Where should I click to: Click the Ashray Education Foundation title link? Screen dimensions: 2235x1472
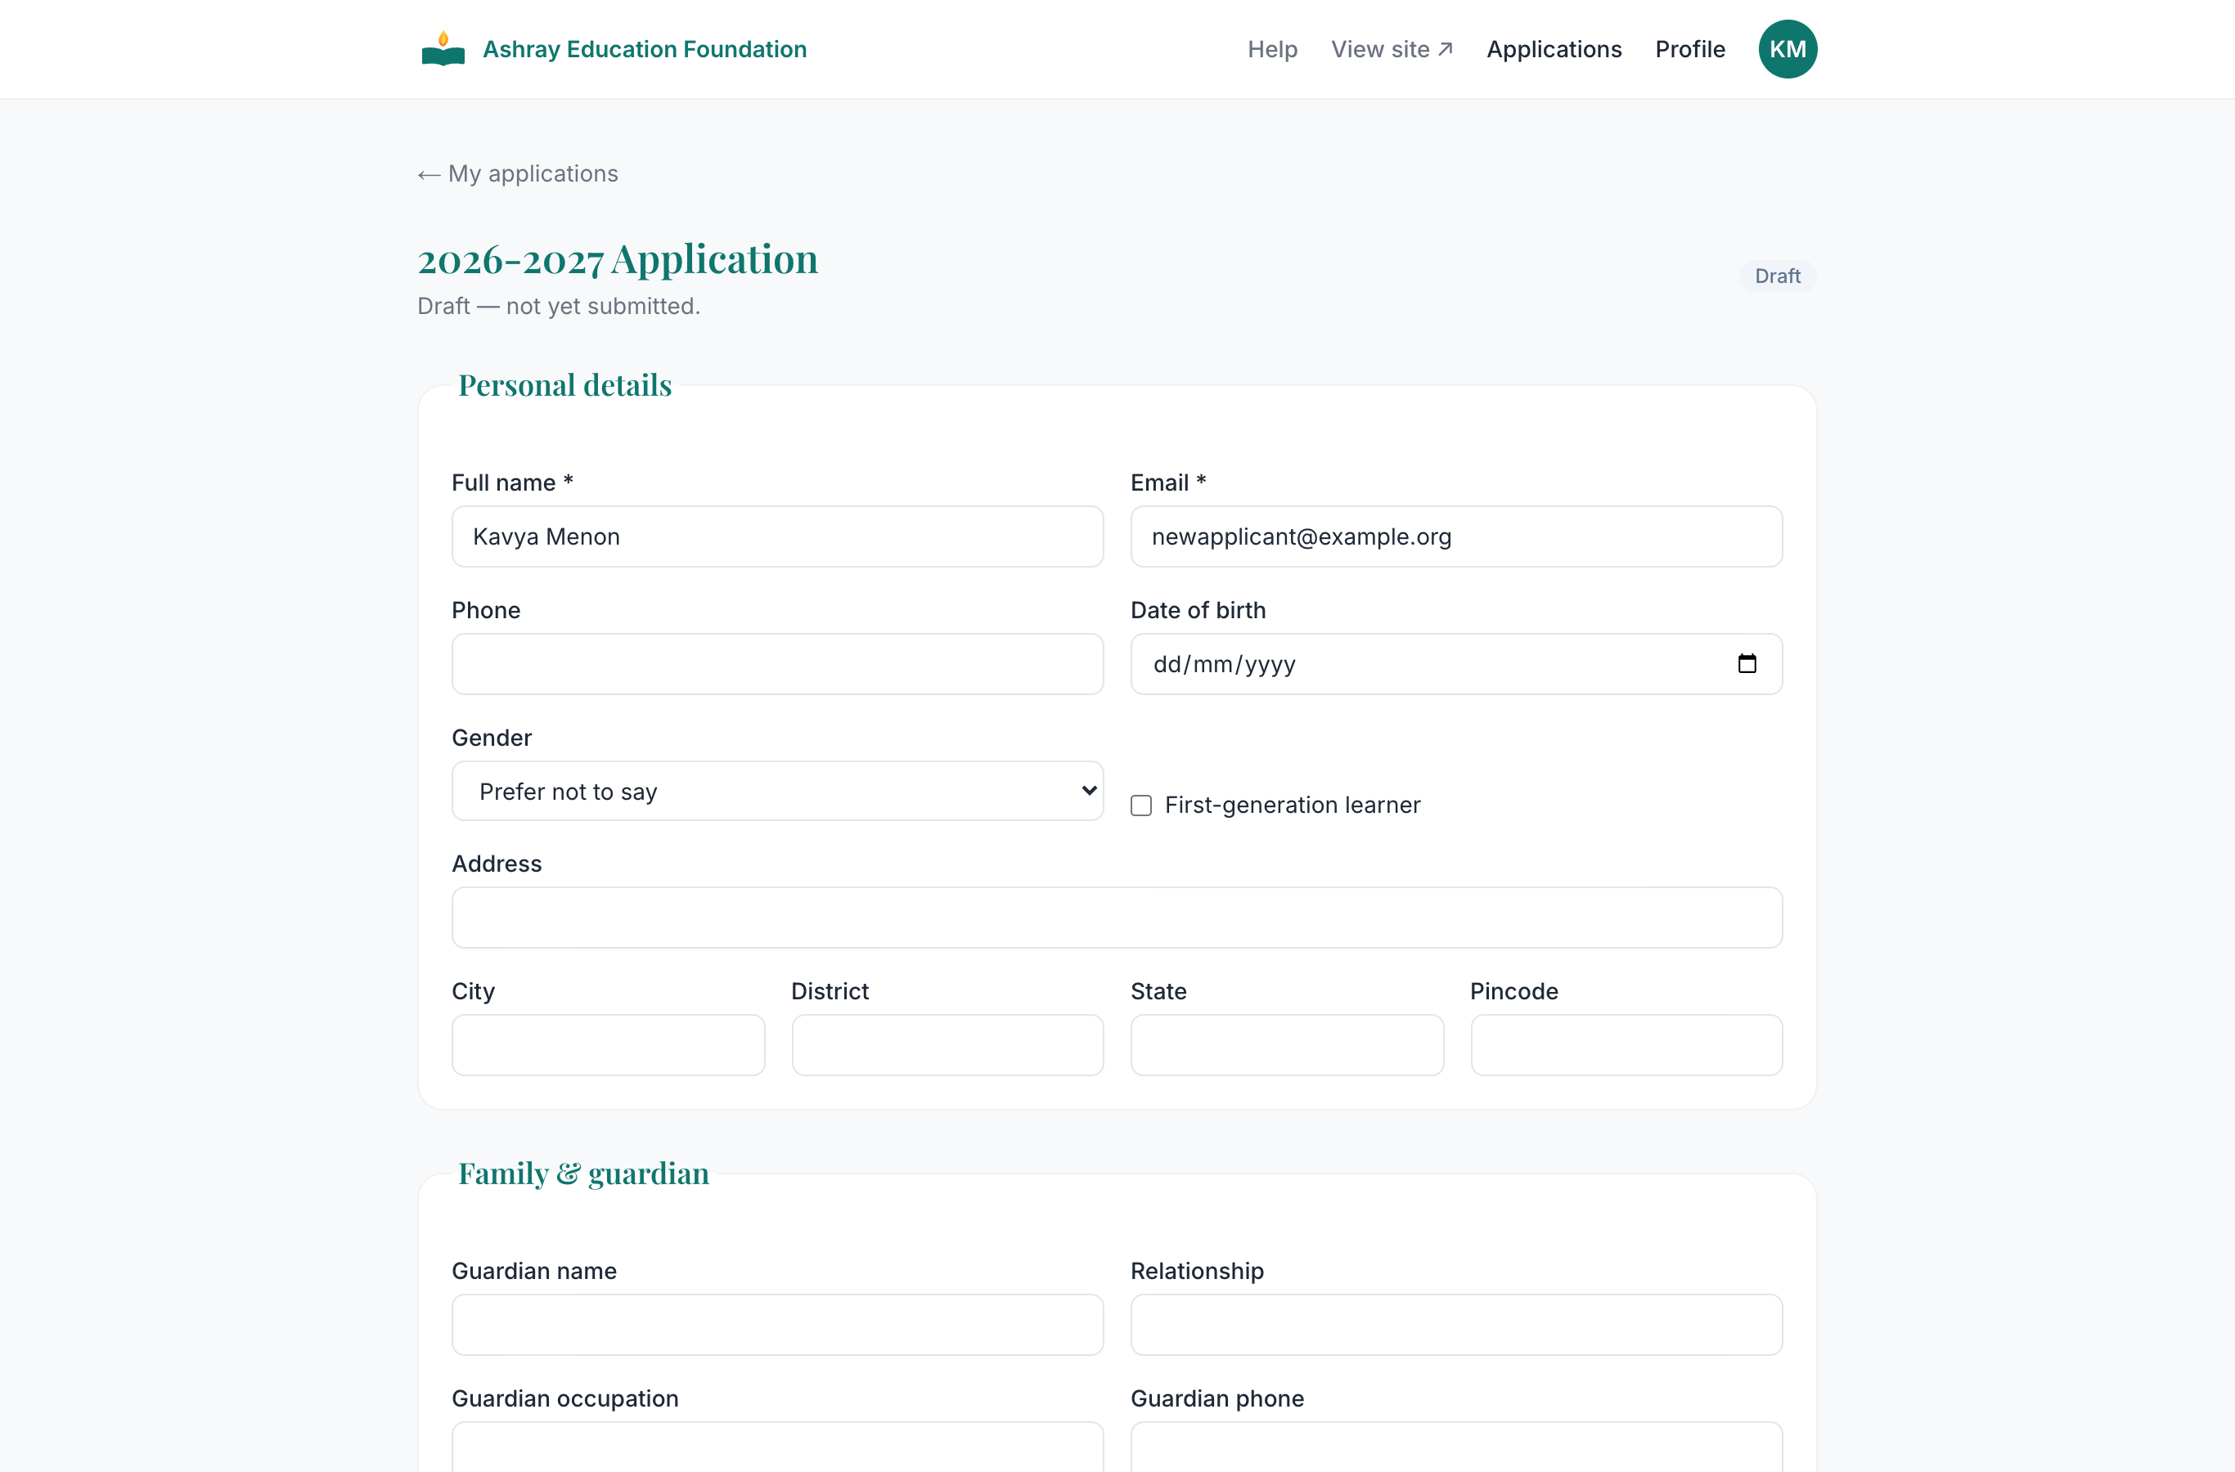[x=645, y=49]
